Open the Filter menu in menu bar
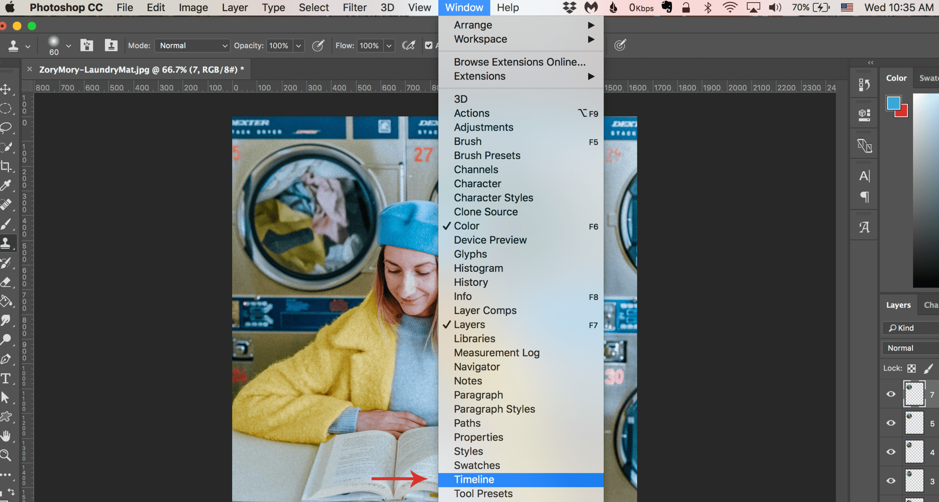The height and width of the screenshot is (502, 939). coord(354,8)
